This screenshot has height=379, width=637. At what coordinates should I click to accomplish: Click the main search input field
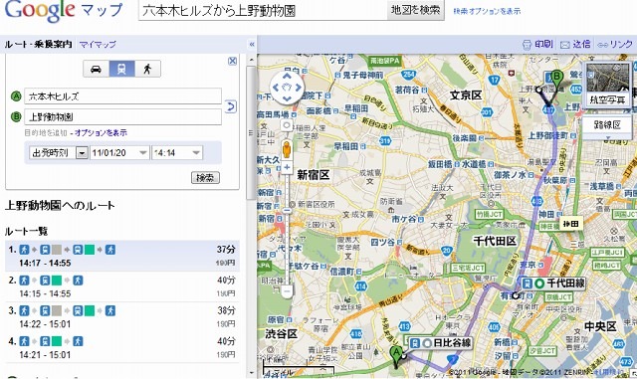[x=263, y=10]
